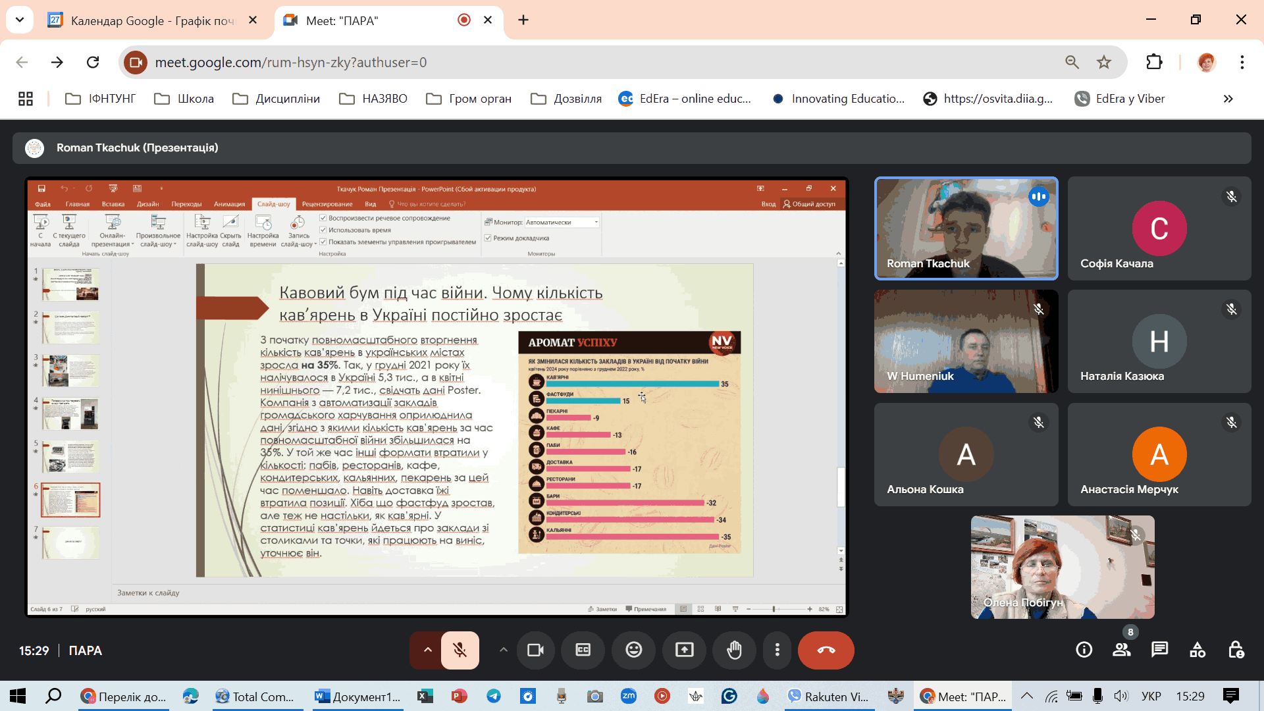The height and width of the screenshot is (711, 1264).
Task: Show the participants list
Action: pos(1121,650)
